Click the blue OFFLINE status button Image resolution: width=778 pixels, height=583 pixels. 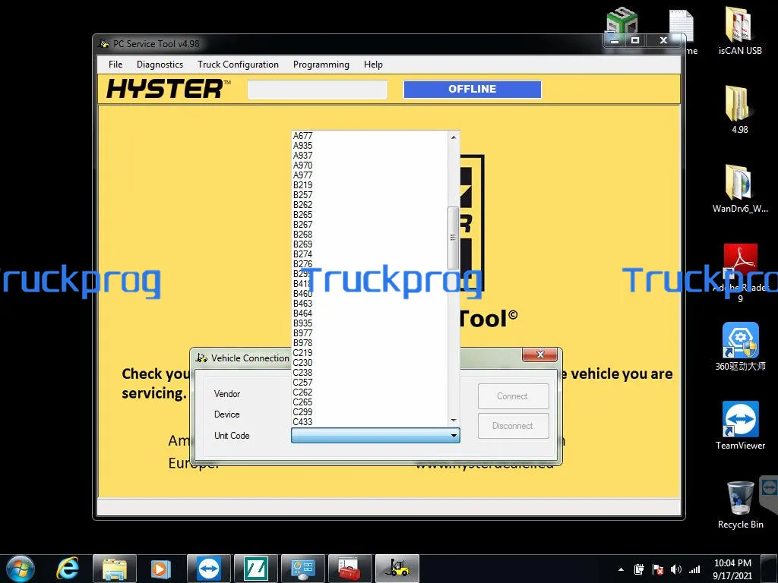(473, 90)
